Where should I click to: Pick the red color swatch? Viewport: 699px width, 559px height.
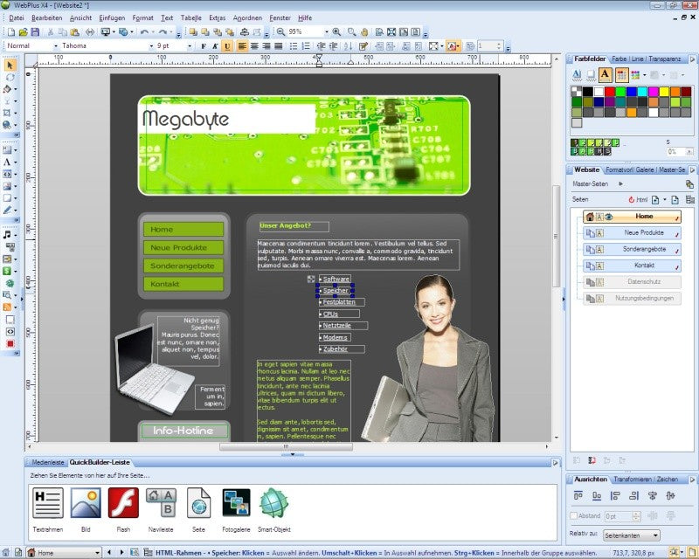[610, 92]
